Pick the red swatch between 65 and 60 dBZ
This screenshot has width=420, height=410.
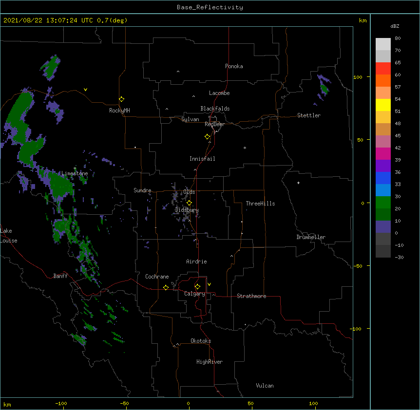point(383,68)
